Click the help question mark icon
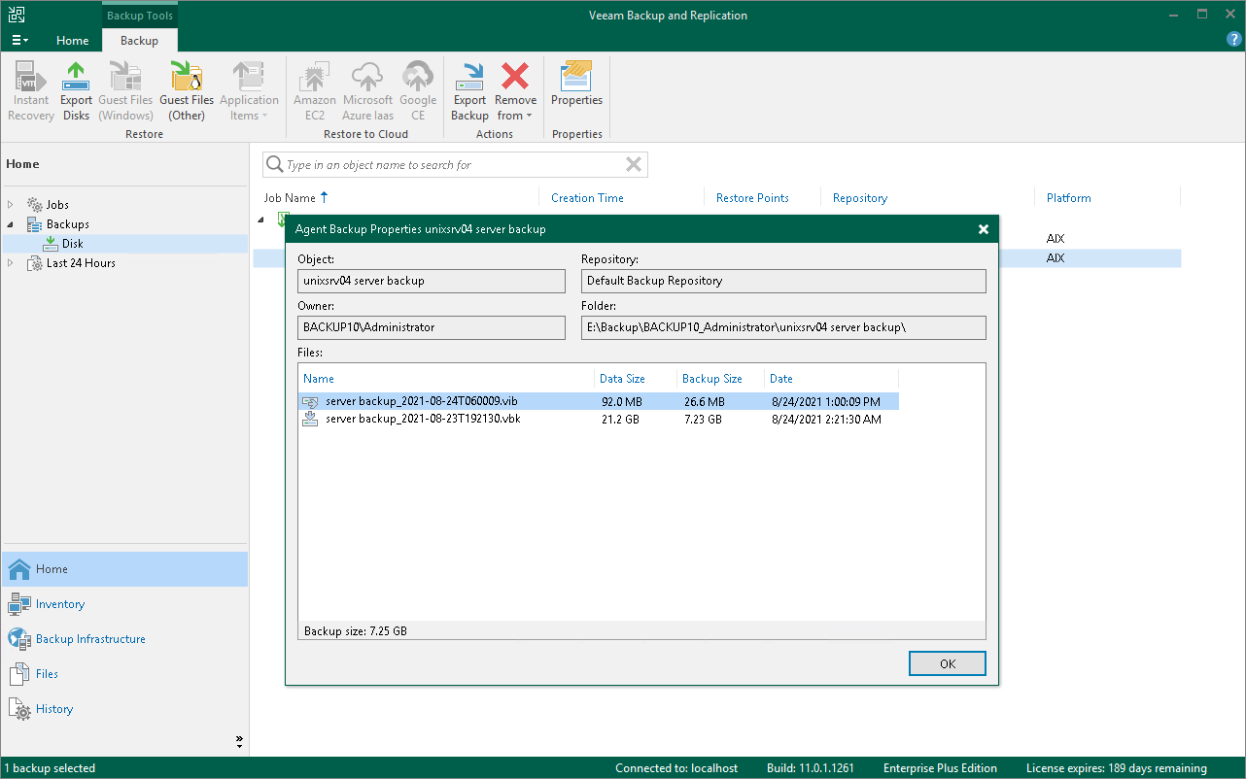The width and height of the screenshot is (1246, 779). pyautogui.click(x=1233, y=40)
